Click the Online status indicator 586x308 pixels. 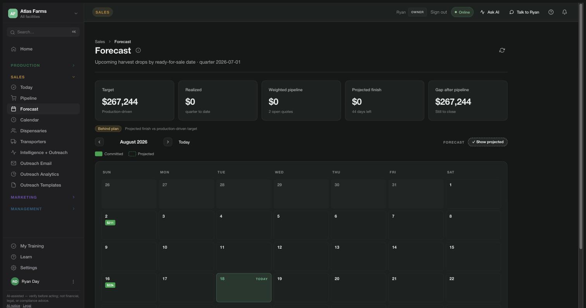(x=462, y=12)
